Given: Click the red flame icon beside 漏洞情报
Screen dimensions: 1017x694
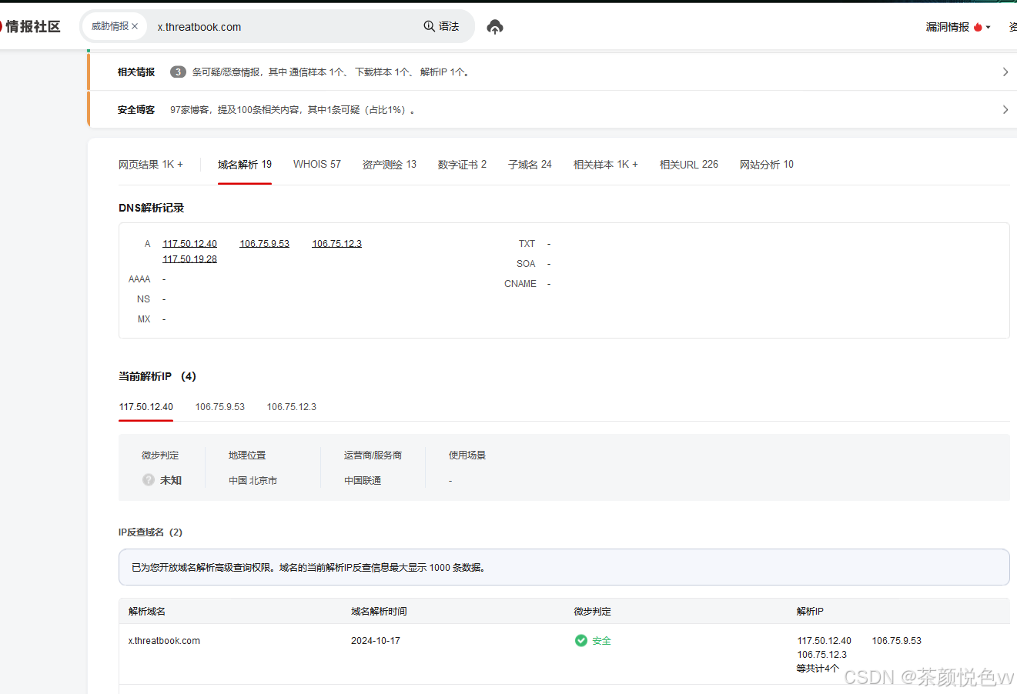Looking at the screenshot, I should tap(978, 27).
